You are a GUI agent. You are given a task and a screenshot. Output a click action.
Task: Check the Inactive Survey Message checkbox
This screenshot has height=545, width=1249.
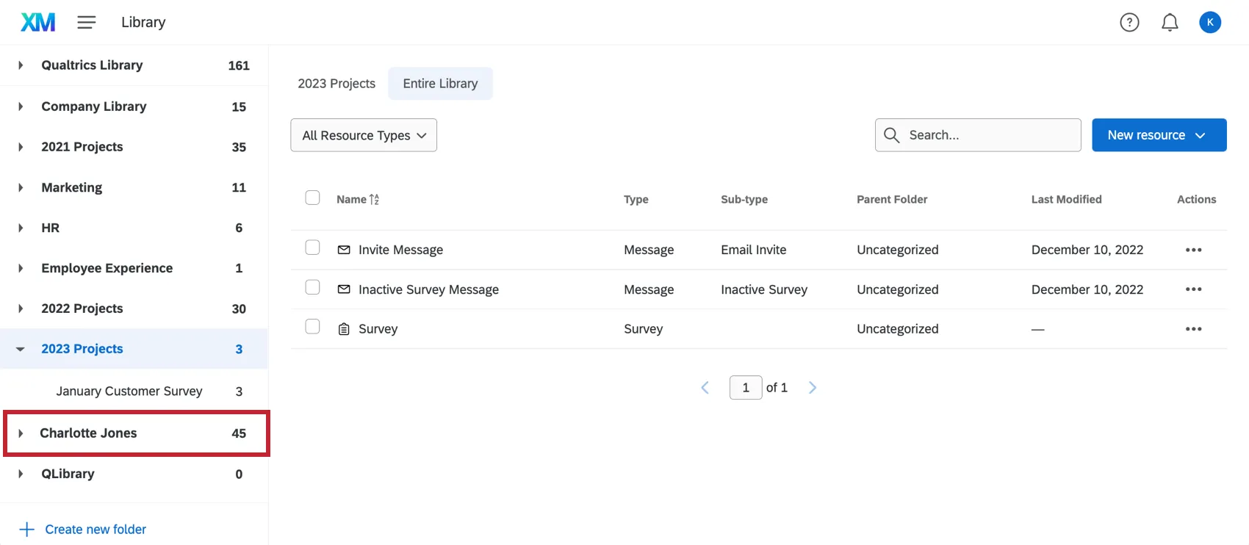pos(312,287)
